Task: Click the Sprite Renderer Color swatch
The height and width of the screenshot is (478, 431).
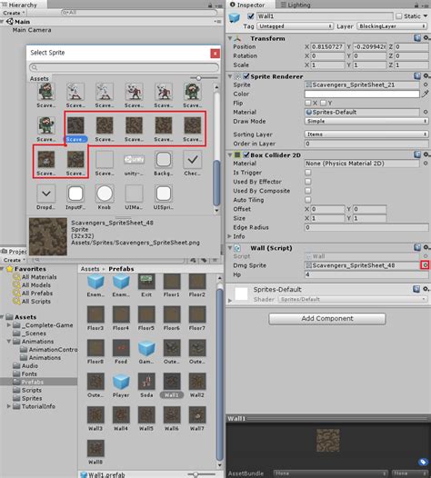Action: tap(362, 94)
